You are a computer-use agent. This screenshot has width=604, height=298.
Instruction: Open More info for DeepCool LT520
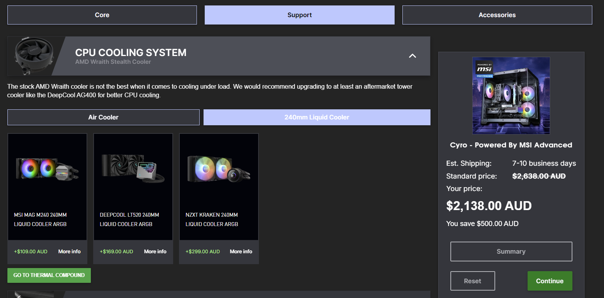155,252
